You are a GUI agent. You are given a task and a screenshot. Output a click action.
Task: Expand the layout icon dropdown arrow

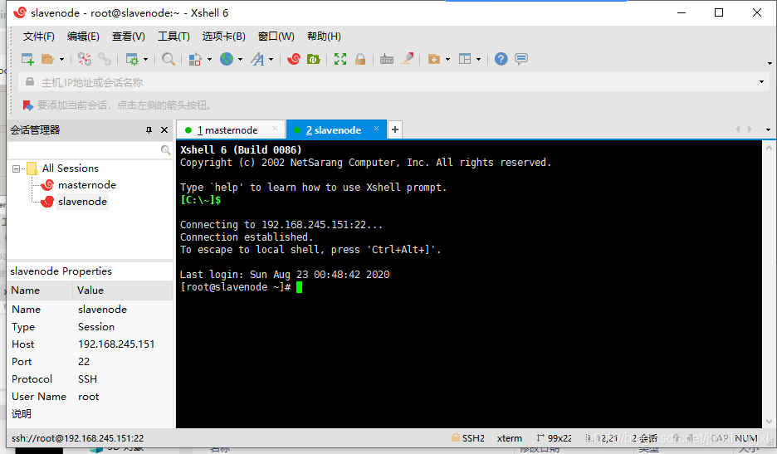coord(479,60)
